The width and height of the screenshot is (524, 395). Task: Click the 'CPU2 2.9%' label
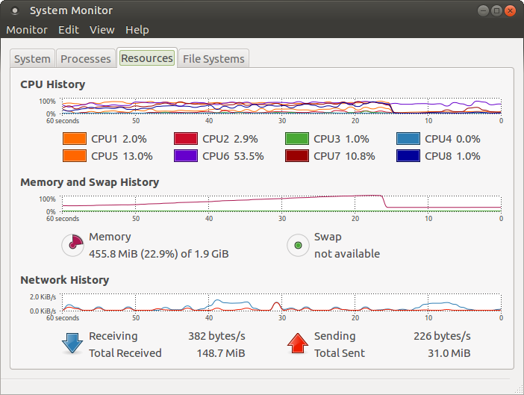point(230,139)
